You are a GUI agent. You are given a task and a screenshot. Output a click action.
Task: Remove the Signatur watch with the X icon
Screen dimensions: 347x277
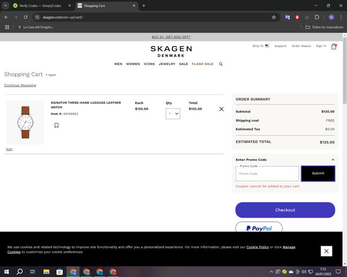(221, 109)
